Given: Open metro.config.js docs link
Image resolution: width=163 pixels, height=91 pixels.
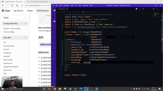Looking at the screenshot, I should click(9, 32).
